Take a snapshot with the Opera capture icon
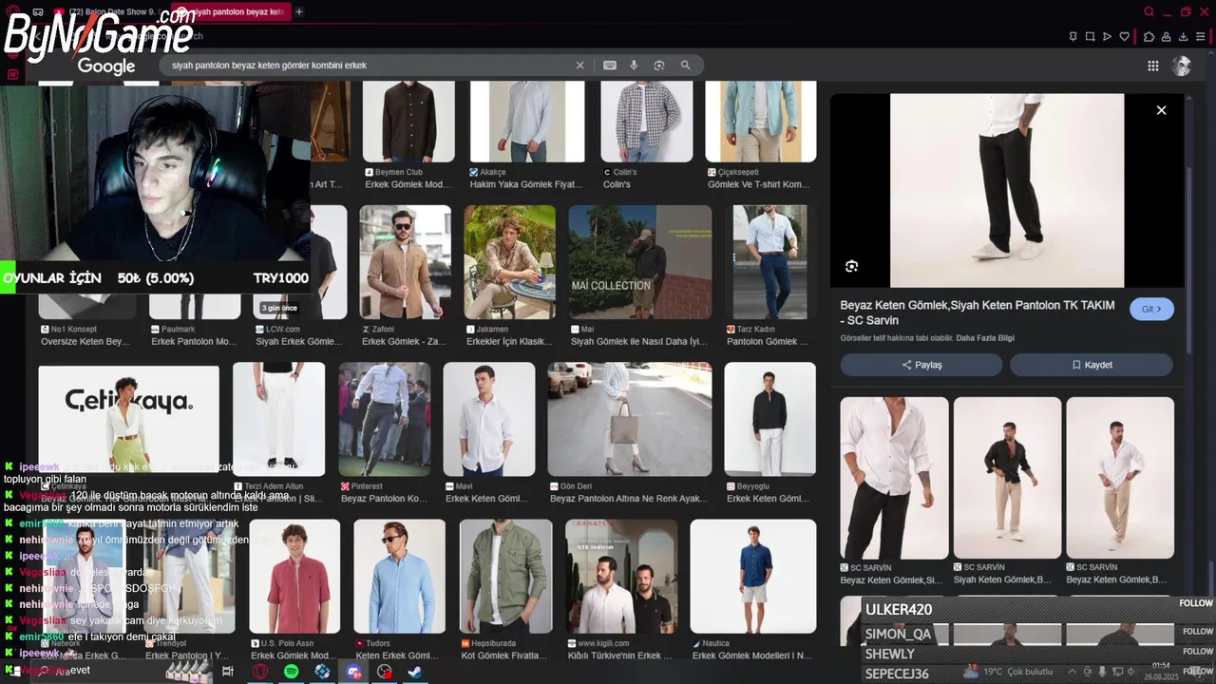Viewport: 1216px width, 684px height. [x=1090, y=36]
